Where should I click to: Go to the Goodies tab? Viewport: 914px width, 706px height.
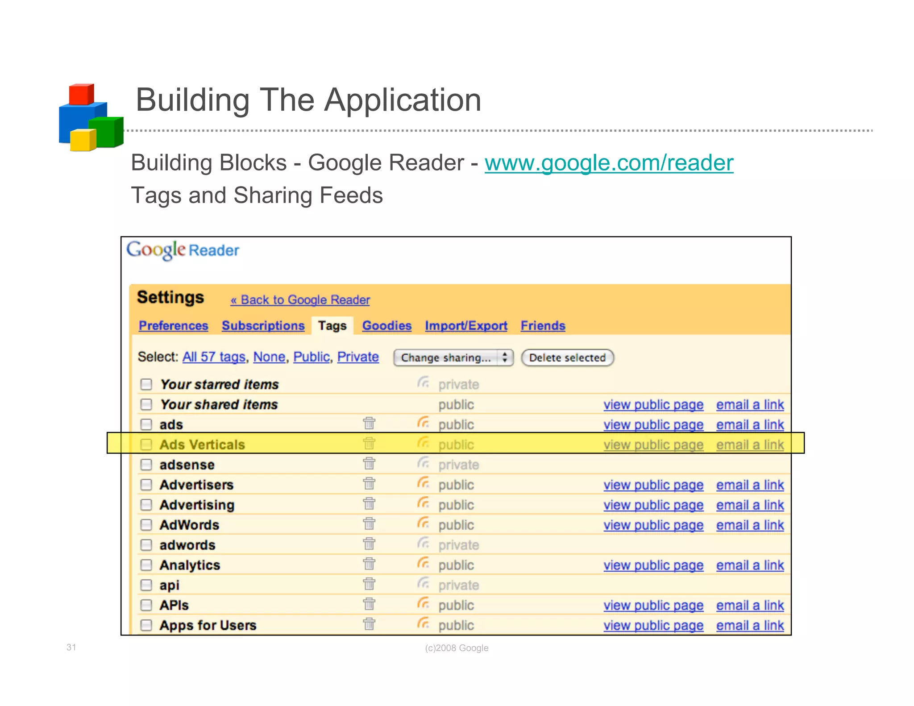386,326
